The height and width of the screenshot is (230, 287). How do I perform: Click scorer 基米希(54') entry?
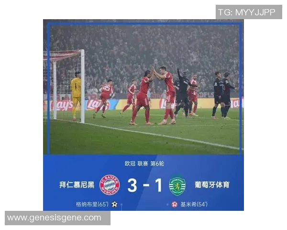(194, 204)
